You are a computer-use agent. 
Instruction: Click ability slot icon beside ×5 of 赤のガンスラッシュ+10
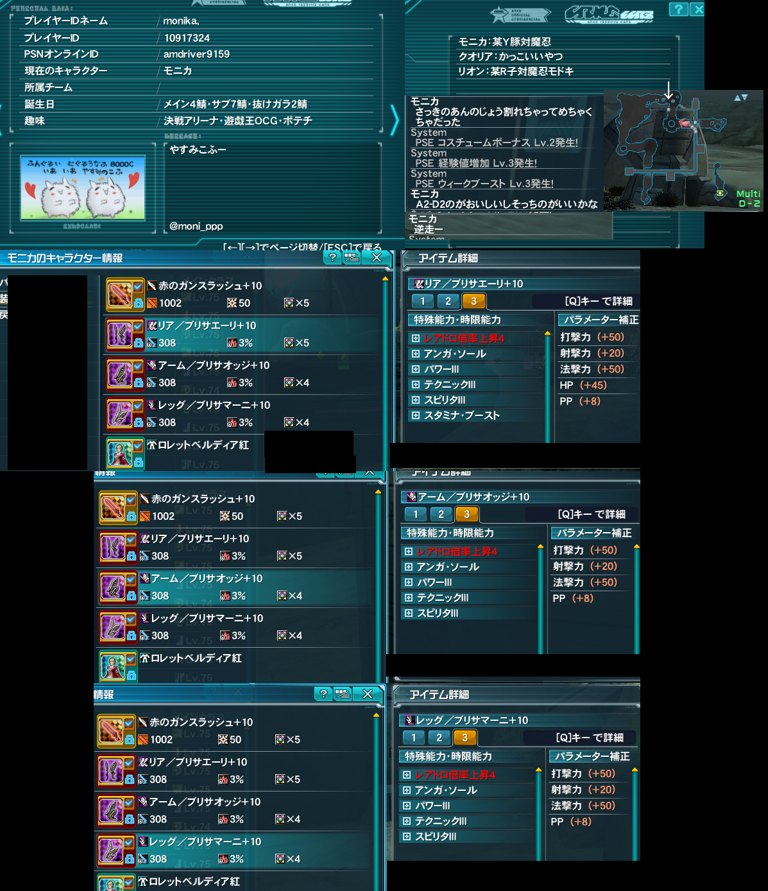point(289,303)
